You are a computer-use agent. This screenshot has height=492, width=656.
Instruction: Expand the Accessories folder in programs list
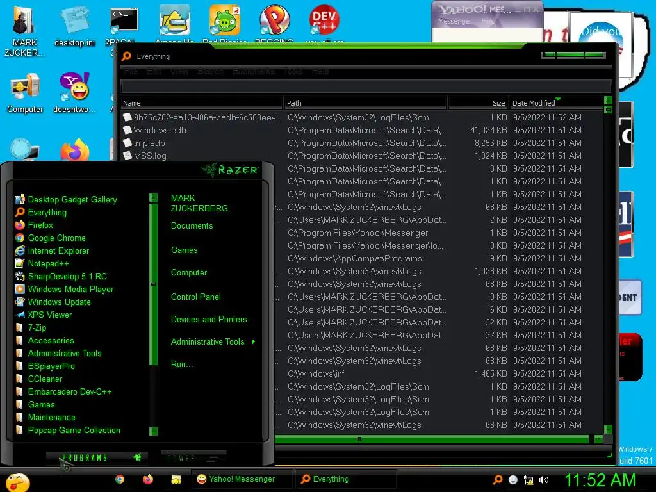(44, 341)
